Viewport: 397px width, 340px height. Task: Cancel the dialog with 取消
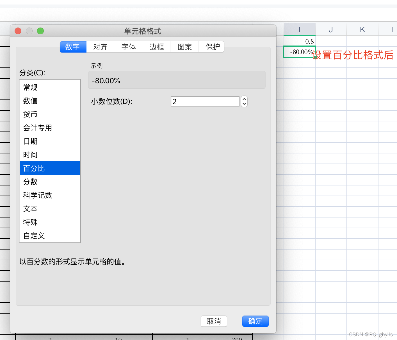(x=214, y=321)
